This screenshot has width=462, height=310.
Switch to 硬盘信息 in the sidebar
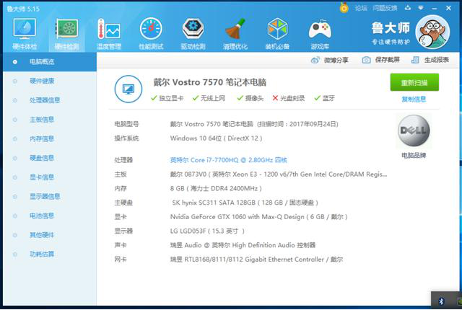pos(42,158)
